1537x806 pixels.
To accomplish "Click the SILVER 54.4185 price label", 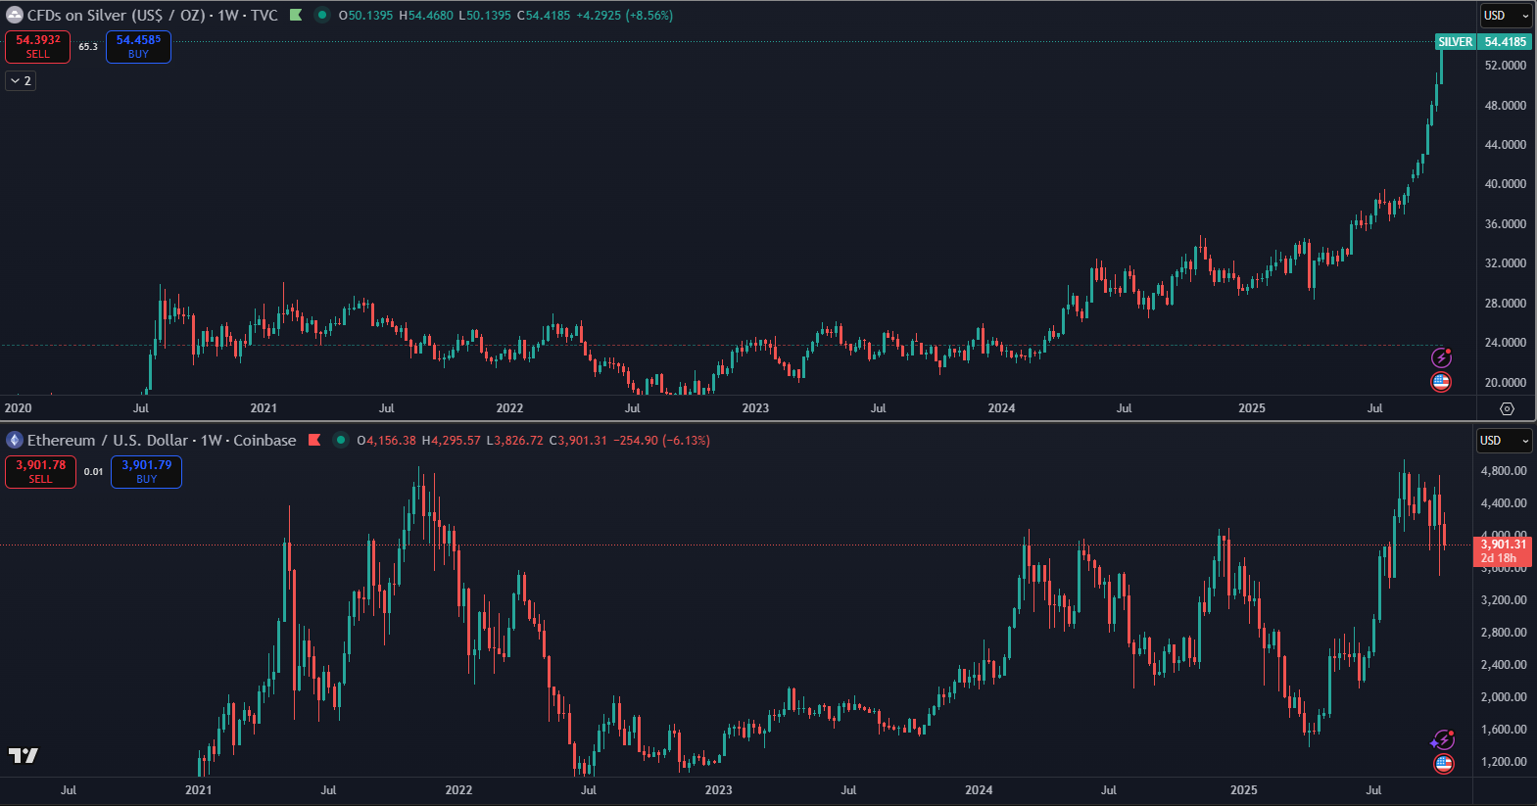I will click(x=1482, y=42).
